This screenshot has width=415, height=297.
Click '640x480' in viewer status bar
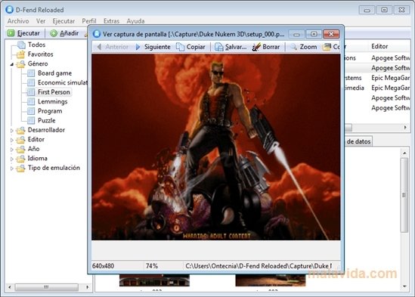click(104, 266)
